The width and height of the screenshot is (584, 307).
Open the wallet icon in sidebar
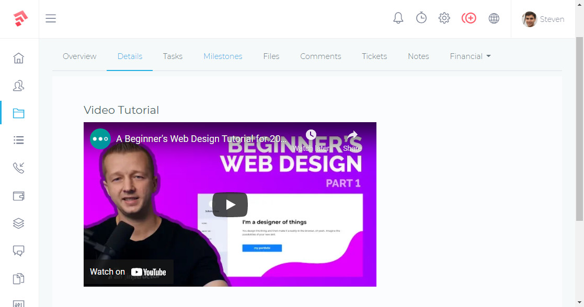[x=19, y=196]
